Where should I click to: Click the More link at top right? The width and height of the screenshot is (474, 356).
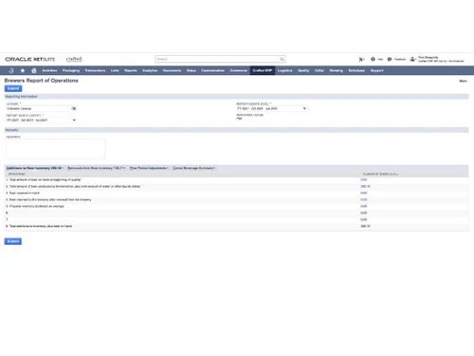pos(463,81)
